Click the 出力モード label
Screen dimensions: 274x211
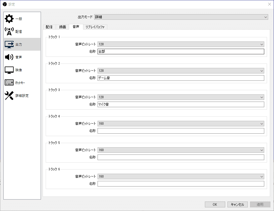coord(85,17)
